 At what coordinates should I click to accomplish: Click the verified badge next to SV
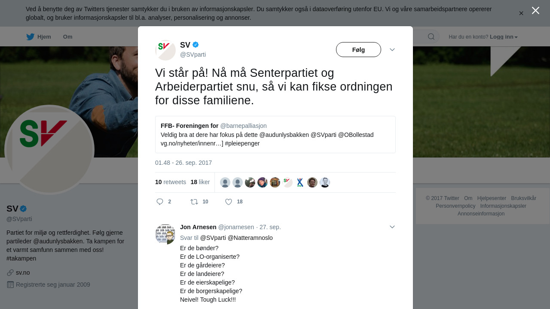196,45
